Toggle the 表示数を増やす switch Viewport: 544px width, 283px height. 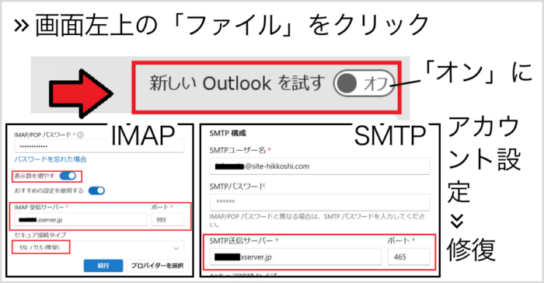68,176
